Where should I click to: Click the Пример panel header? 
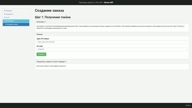40,34
